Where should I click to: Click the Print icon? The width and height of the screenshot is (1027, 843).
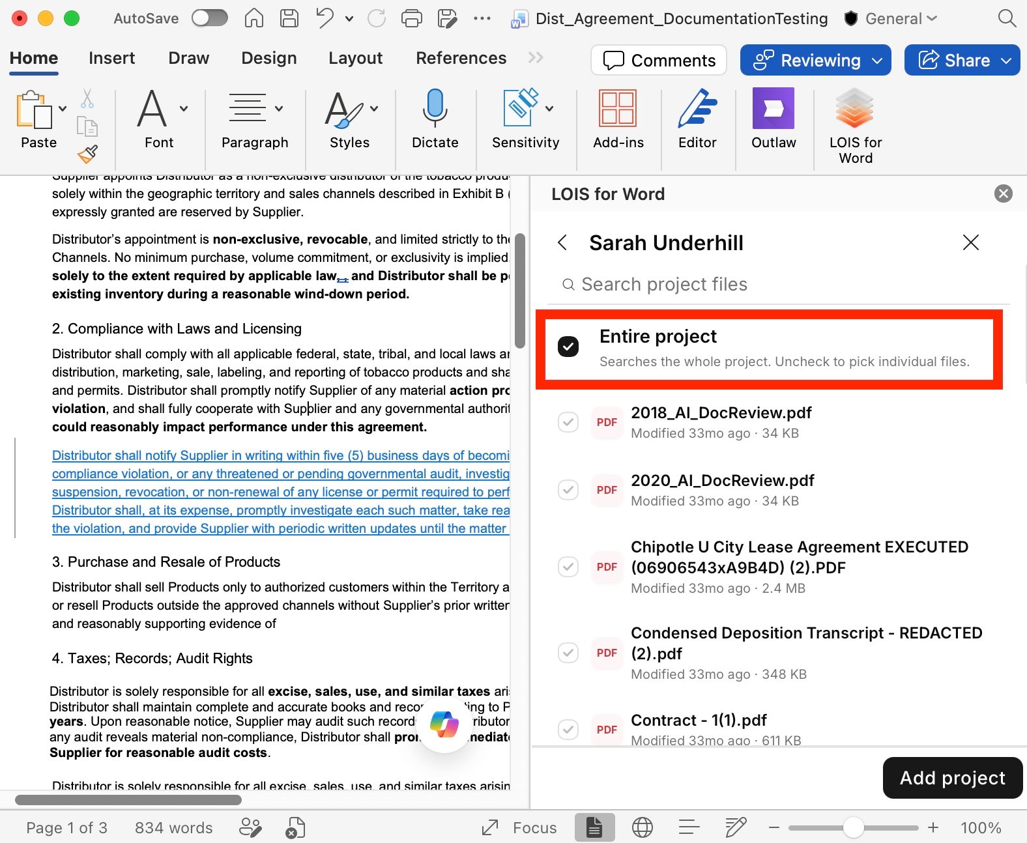coord(412,18)
